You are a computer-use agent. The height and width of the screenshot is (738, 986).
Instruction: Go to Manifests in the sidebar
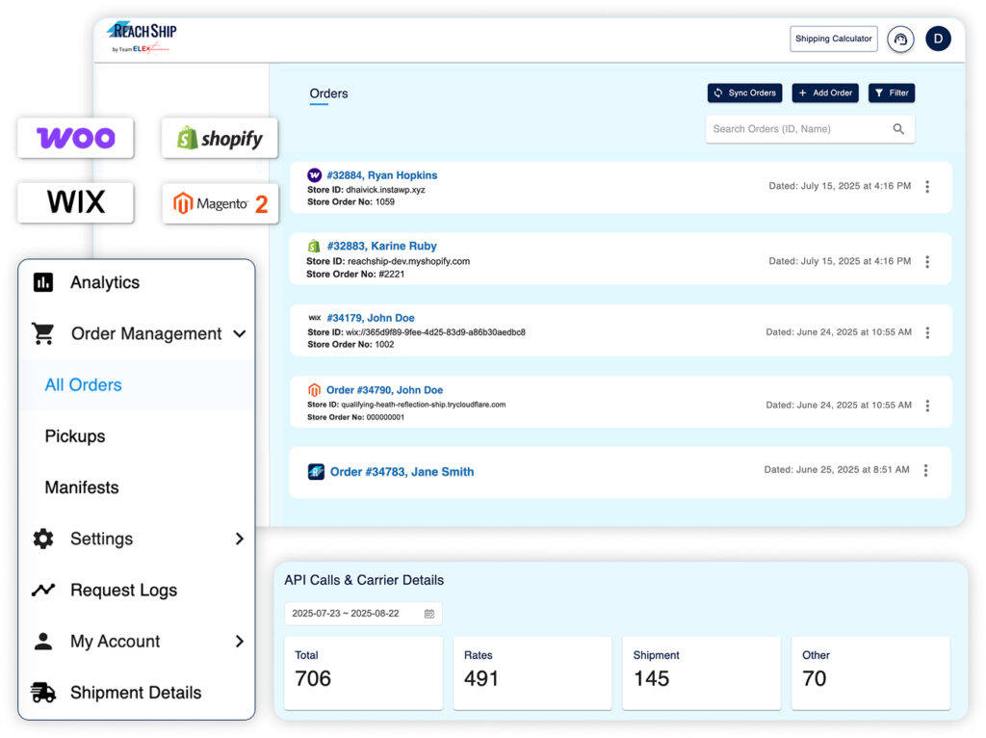(82, 487)
